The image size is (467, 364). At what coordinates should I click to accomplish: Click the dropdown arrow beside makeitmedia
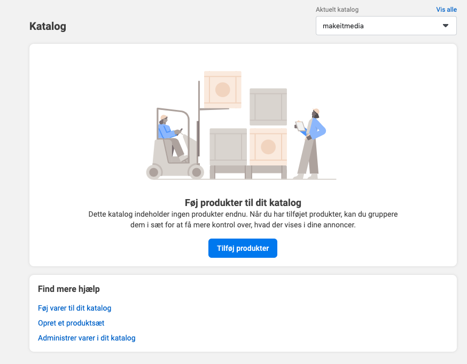click(x=446, y=26)
